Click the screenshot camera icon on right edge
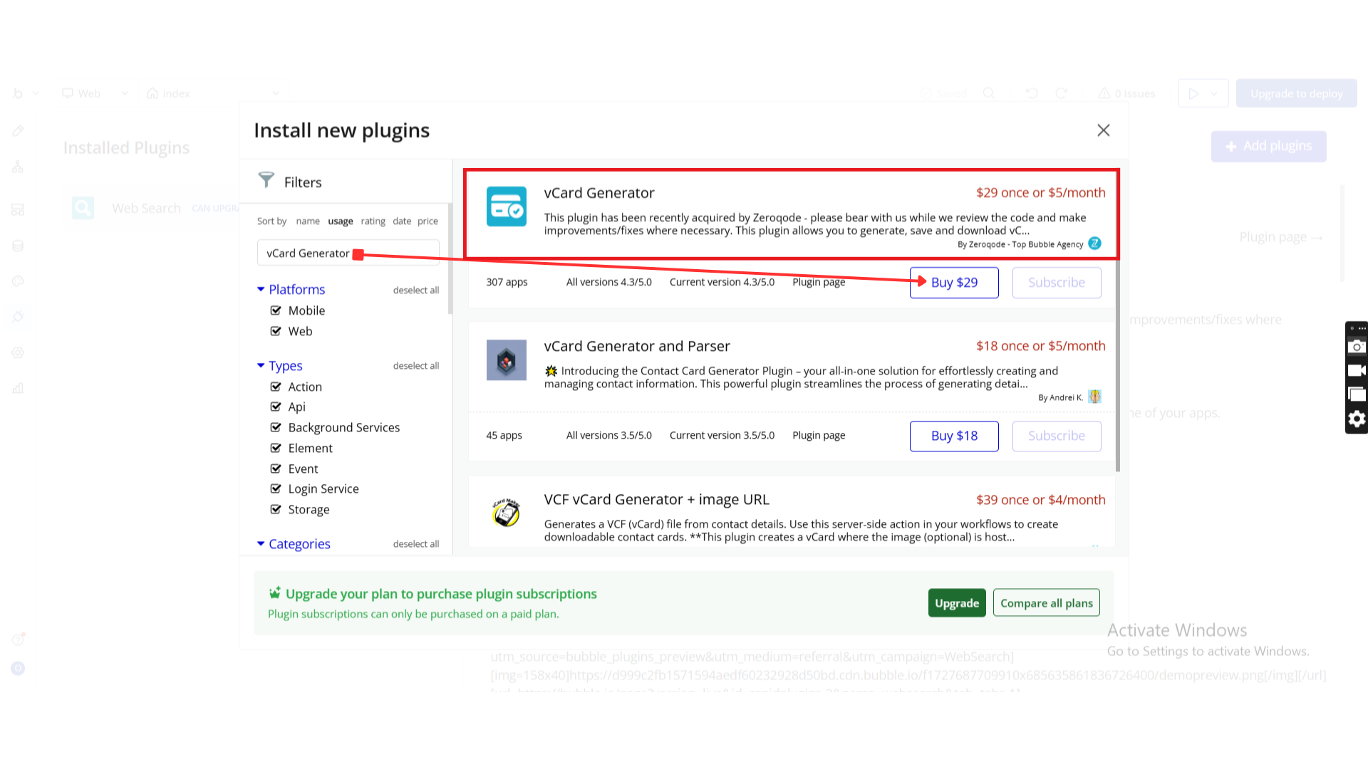Image resolution: width=1368 pixels, height=769 pixels. pos(1357,347)
